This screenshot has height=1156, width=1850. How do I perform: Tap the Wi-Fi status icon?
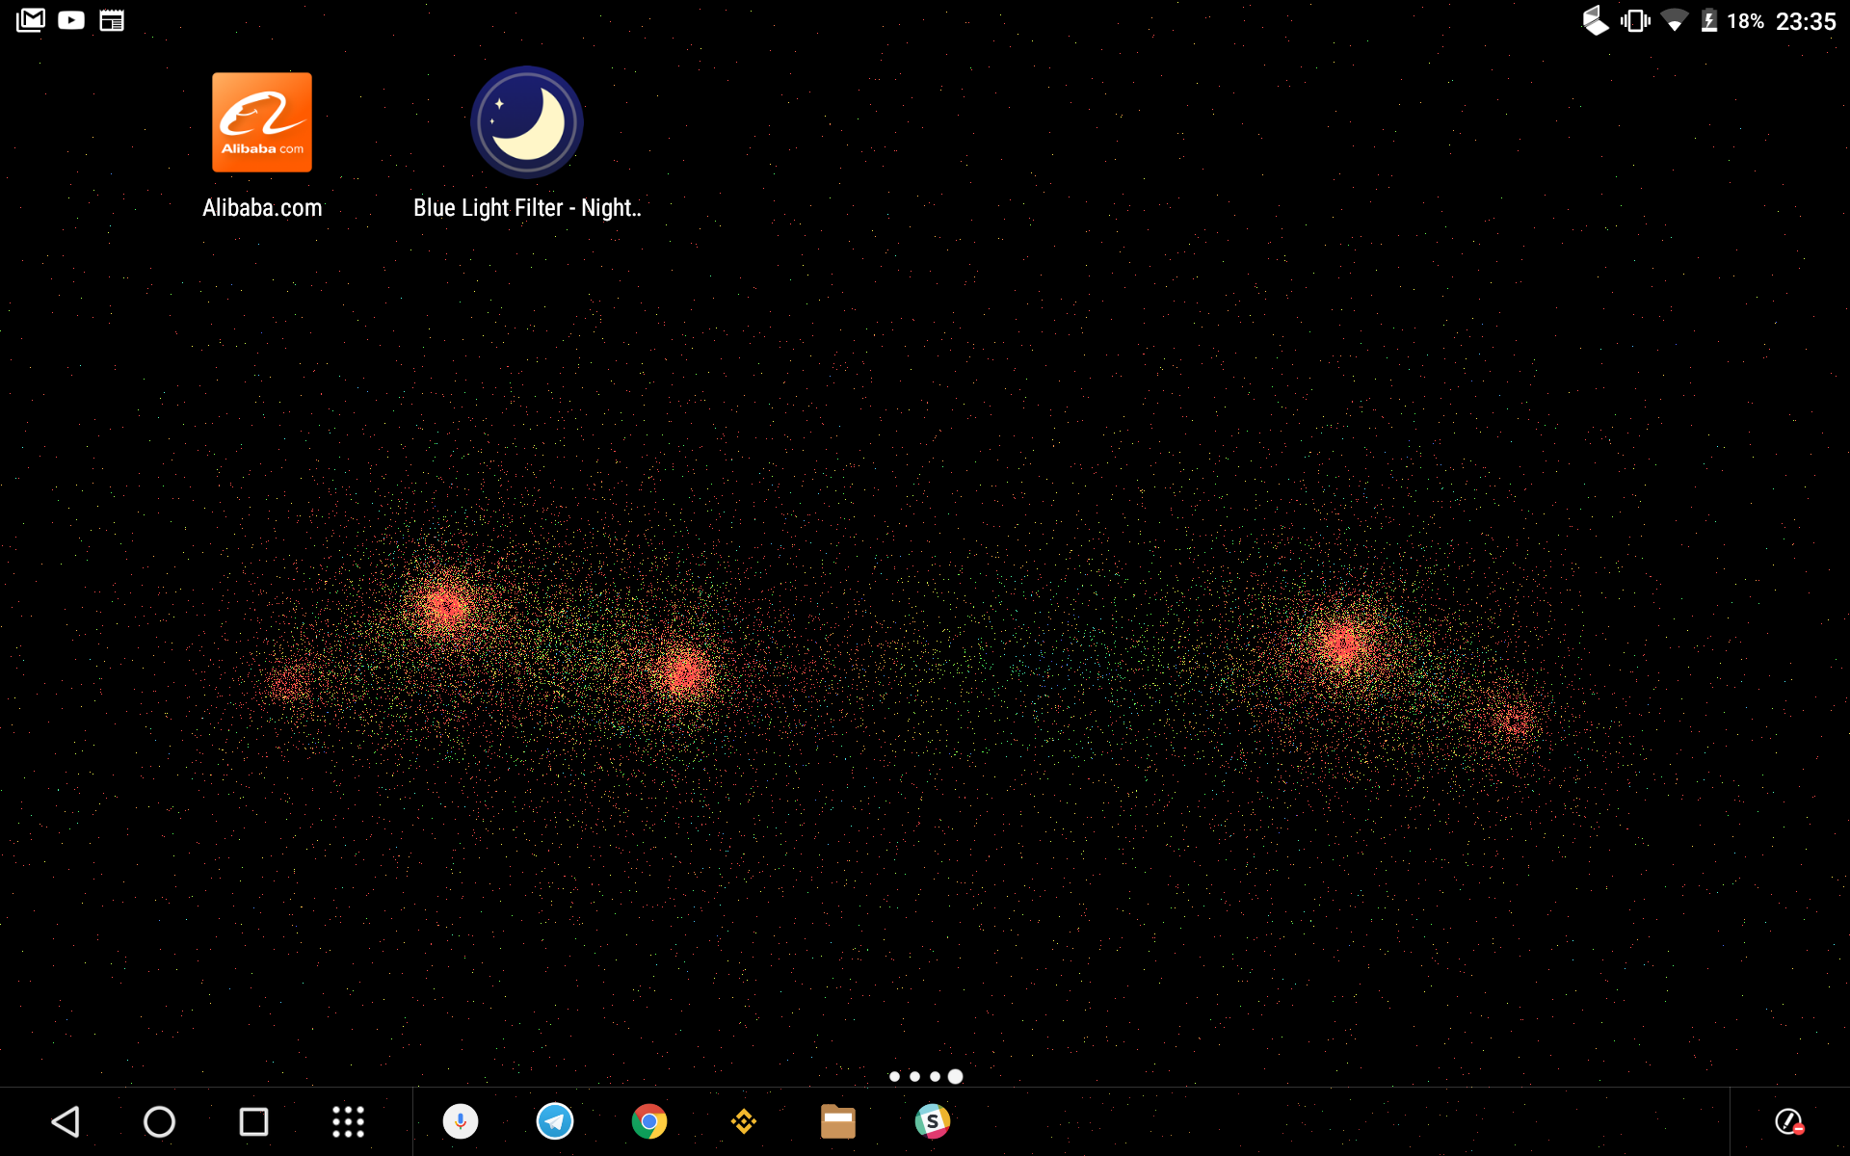[1675, 20]
